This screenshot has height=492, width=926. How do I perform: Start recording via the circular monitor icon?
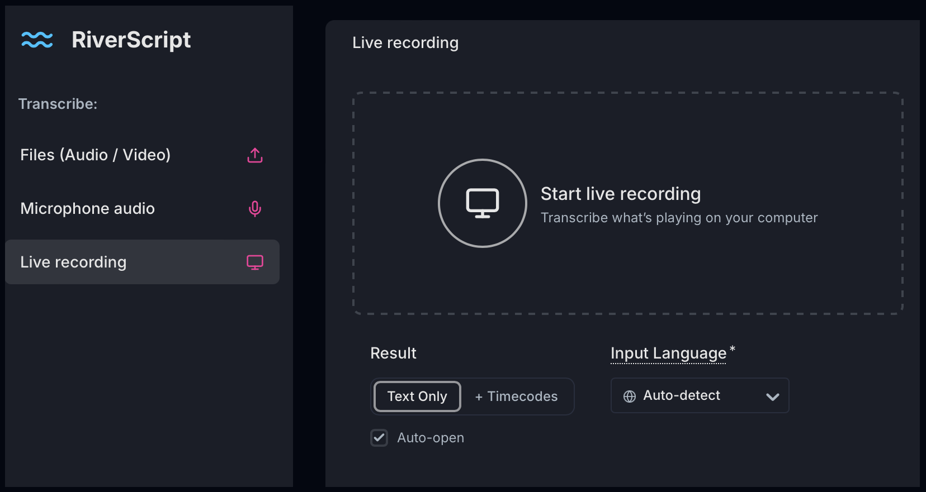(x=483, y=203)
